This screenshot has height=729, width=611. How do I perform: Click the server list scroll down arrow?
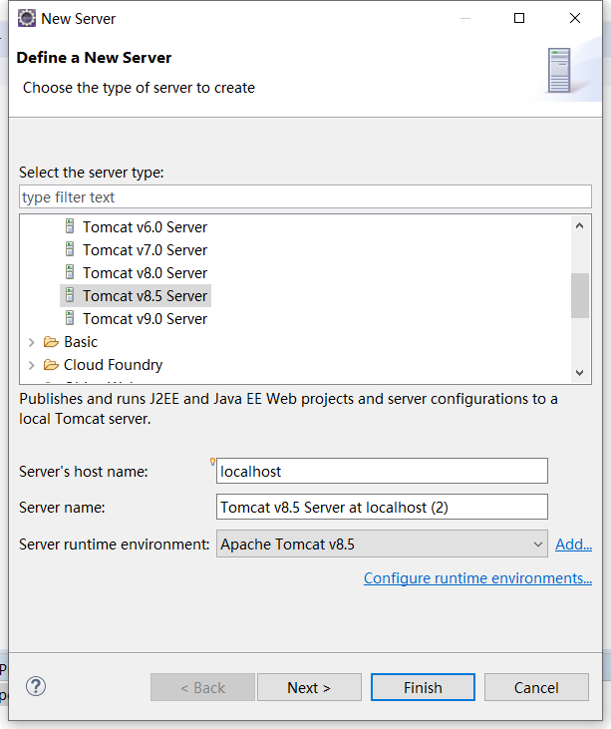click(x=579, y=372)
